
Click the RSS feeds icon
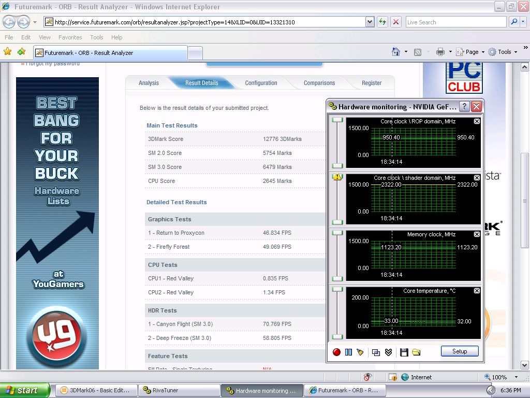pos(418,52)
